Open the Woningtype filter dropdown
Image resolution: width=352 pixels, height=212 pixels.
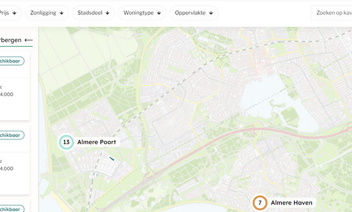click(x=142, y=13)
